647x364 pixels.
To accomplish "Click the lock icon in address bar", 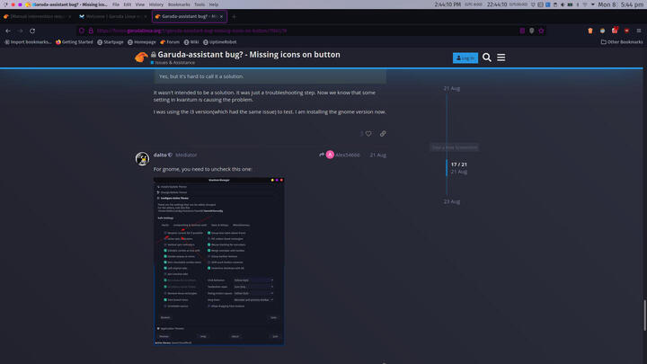I will click(91, 31).
